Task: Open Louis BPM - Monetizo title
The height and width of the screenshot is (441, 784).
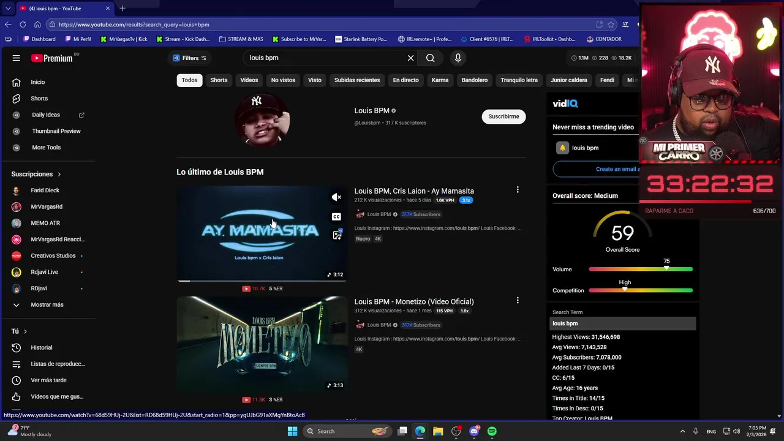Action: [x=414, y=301]
